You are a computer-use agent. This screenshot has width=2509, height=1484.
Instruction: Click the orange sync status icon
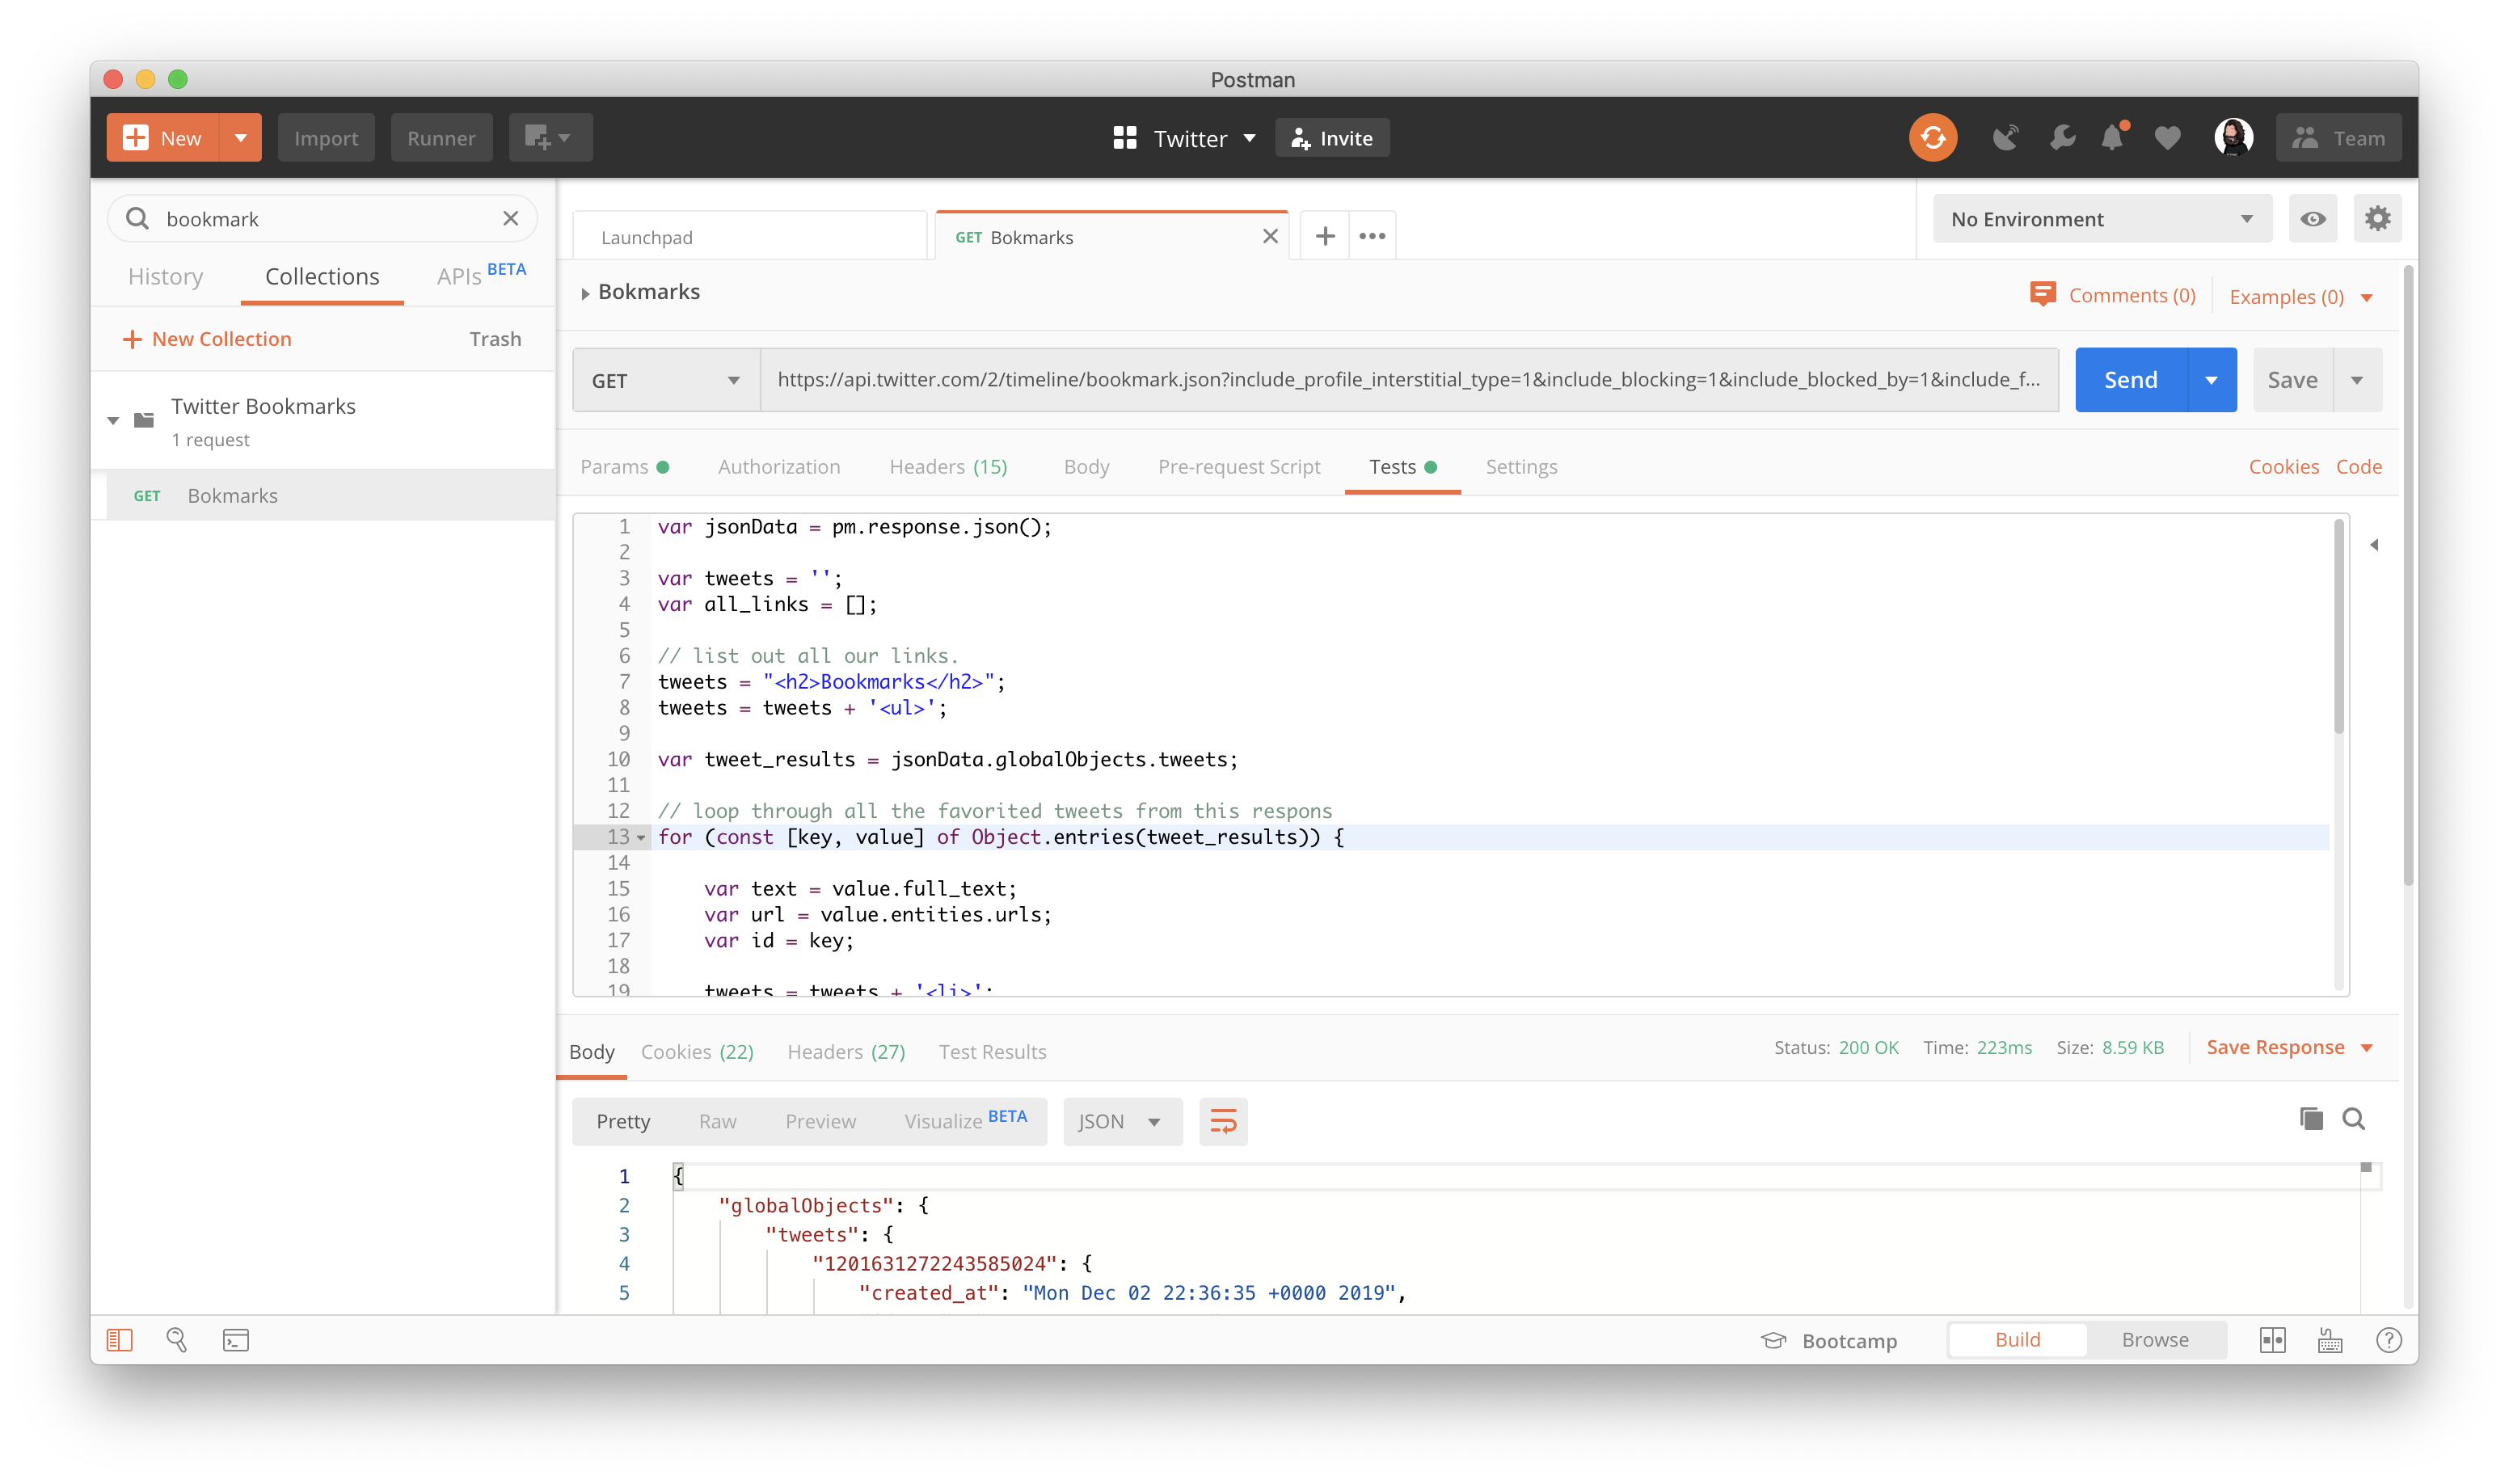pyautogui.click(x=1932, y=138)
